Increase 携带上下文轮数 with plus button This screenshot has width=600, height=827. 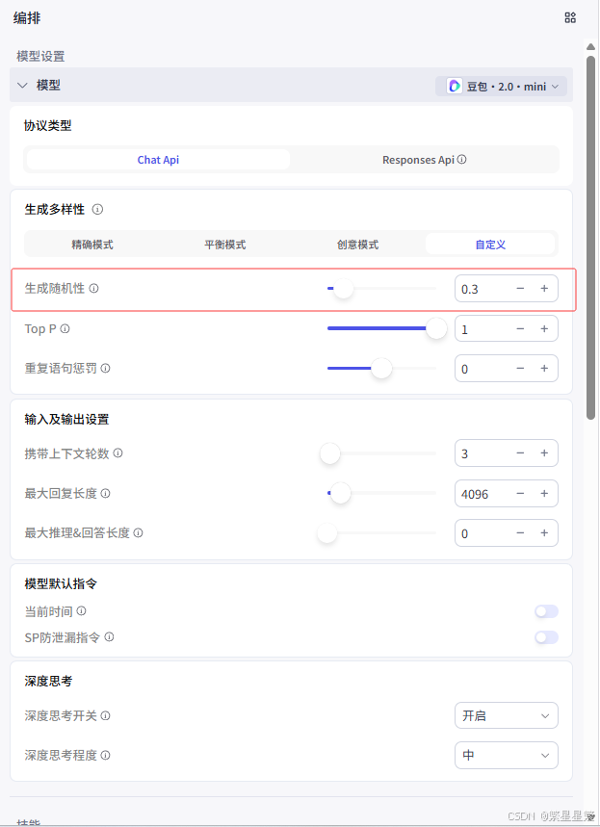click(544, 453)
